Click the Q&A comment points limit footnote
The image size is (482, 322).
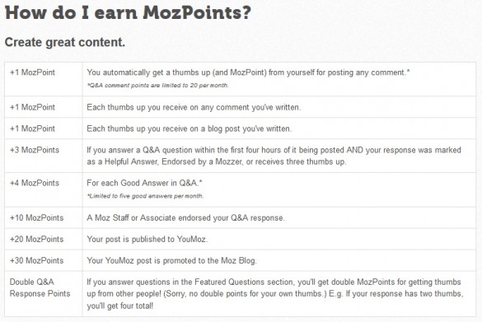(157, 86)
